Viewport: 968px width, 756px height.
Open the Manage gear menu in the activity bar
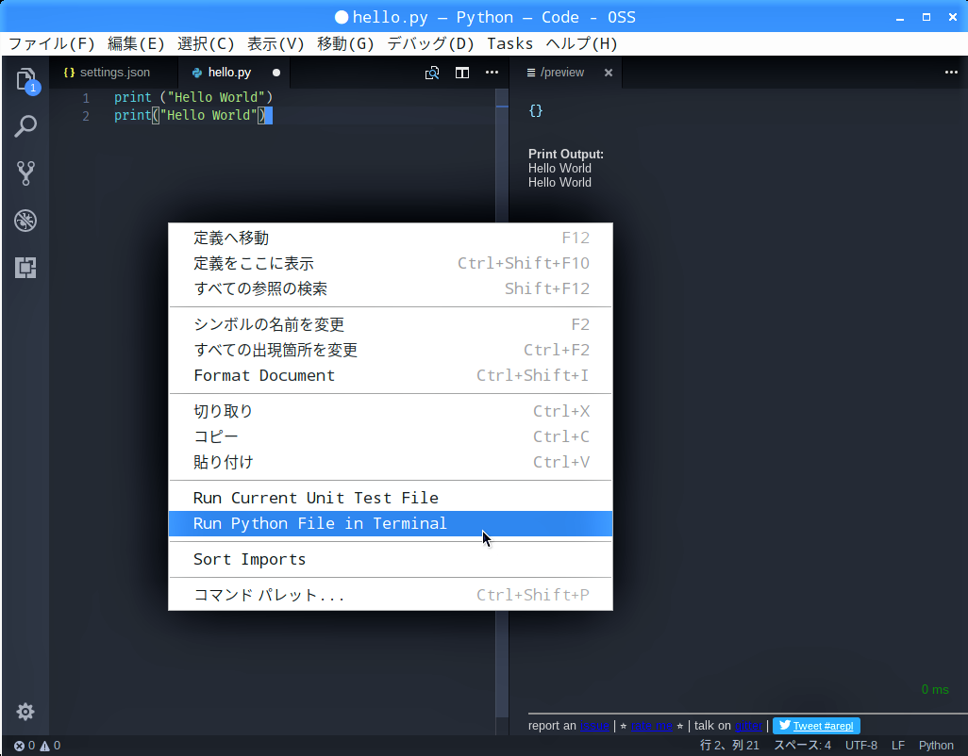[x=25, y=712]
